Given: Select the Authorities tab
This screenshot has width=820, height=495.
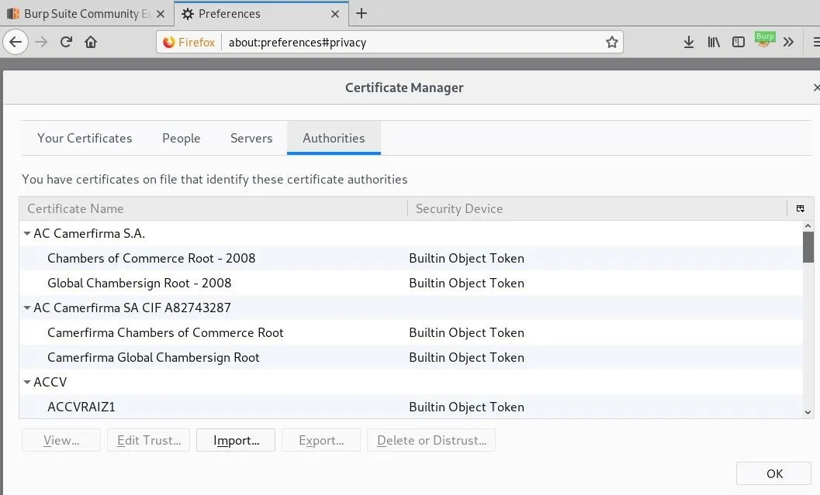Looking at the screenshot, I should coord(334,139).
